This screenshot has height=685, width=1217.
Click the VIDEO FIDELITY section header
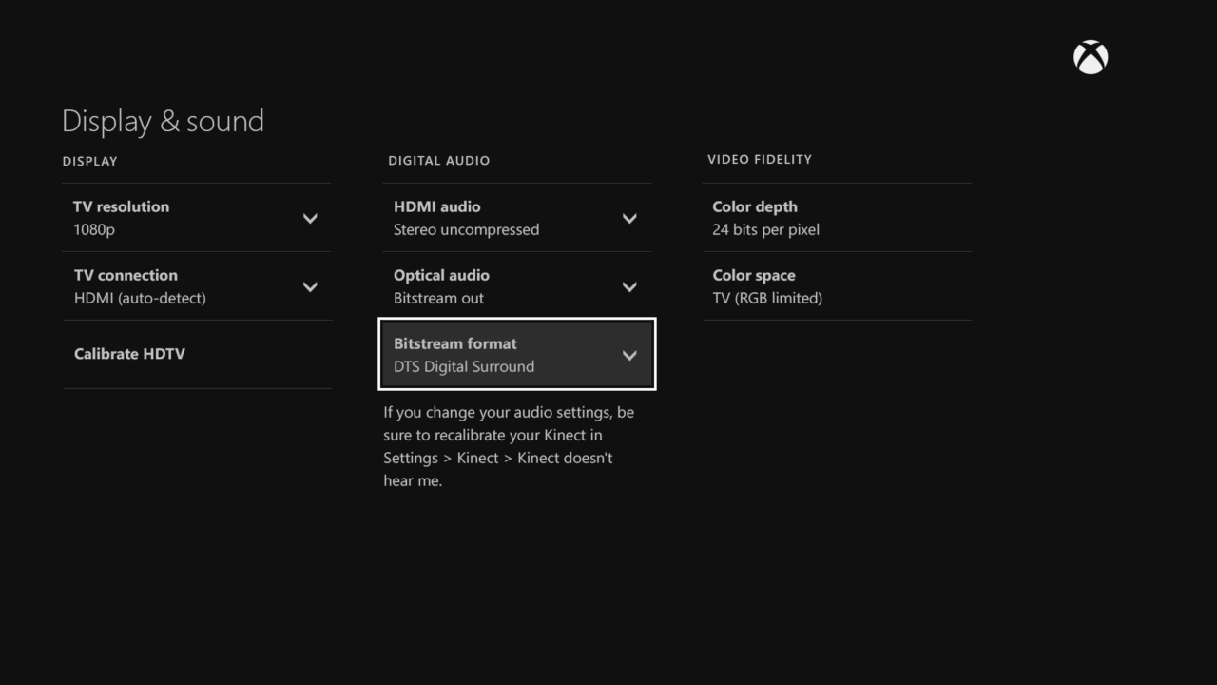[759, 159]
